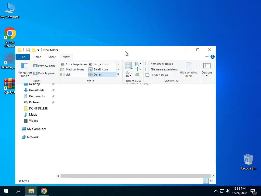Open clock showing 12:38 PM
261x196 pixels.
click(239, 191)
